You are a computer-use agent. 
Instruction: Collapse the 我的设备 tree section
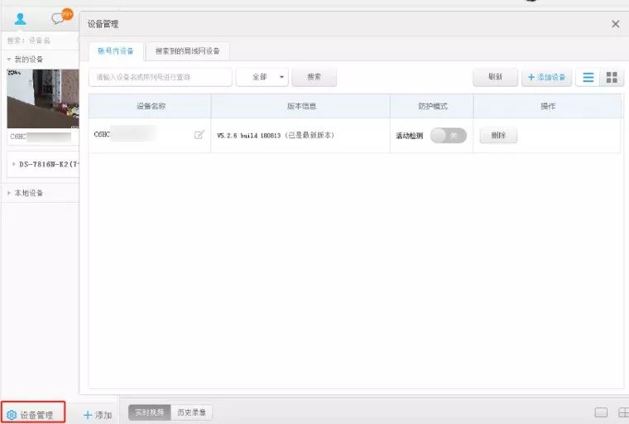9,60
